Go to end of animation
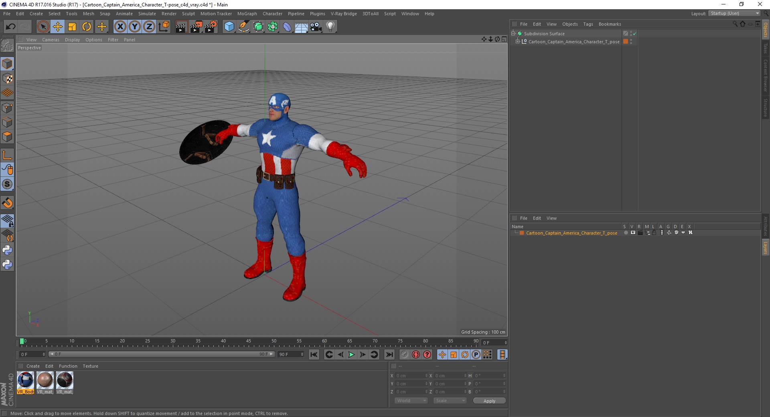 (389, 354)
